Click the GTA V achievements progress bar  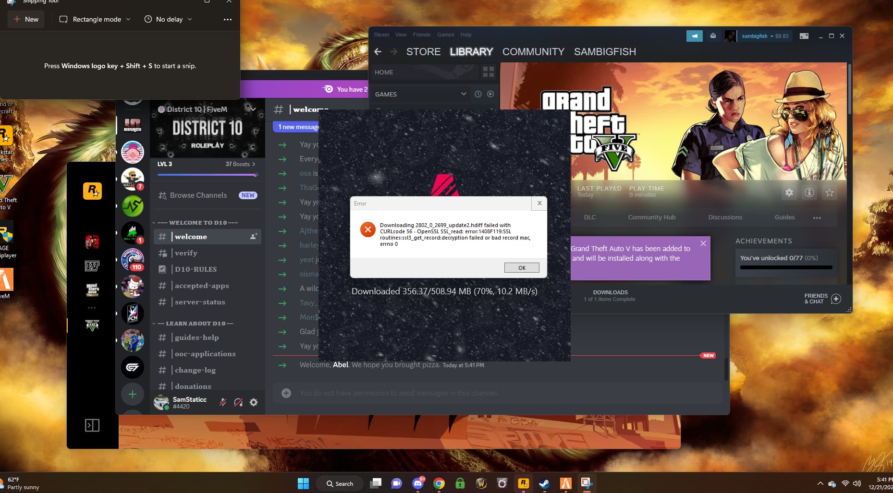786,267
